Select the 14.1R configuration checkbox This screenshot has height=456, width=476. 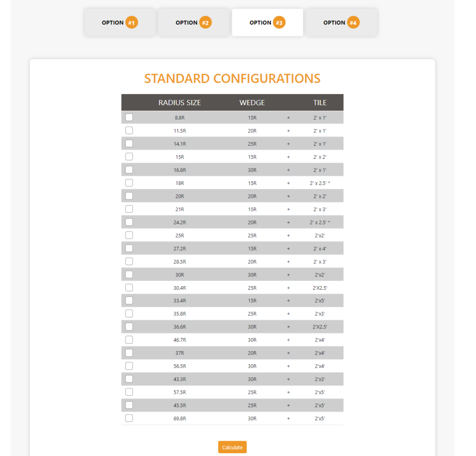click(x=129, y=143)
